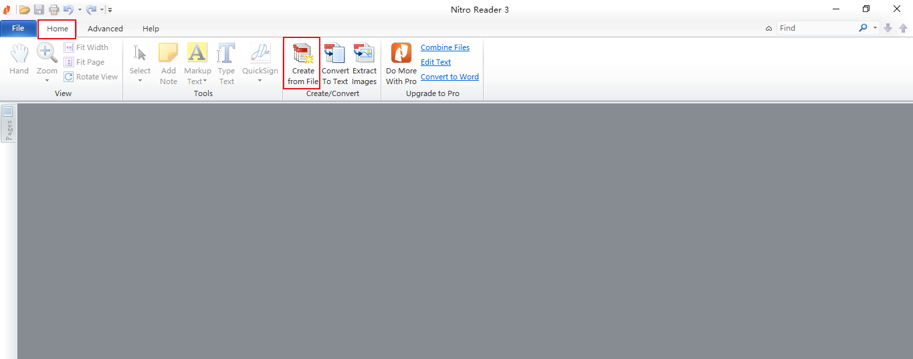Select the Type Text tool
Image resolution: width=913 pixels, height=359 pixels.
tap(227, 64)
